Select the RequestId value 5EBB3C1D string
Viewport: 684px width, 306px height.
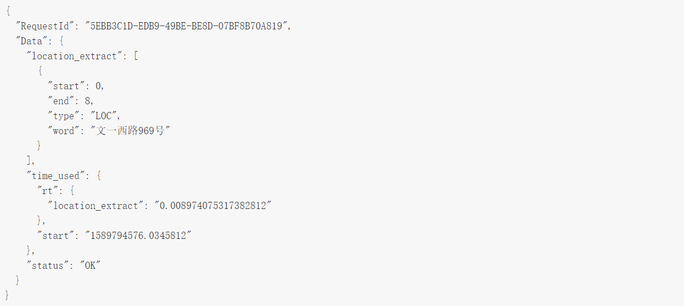click(187, 26)
